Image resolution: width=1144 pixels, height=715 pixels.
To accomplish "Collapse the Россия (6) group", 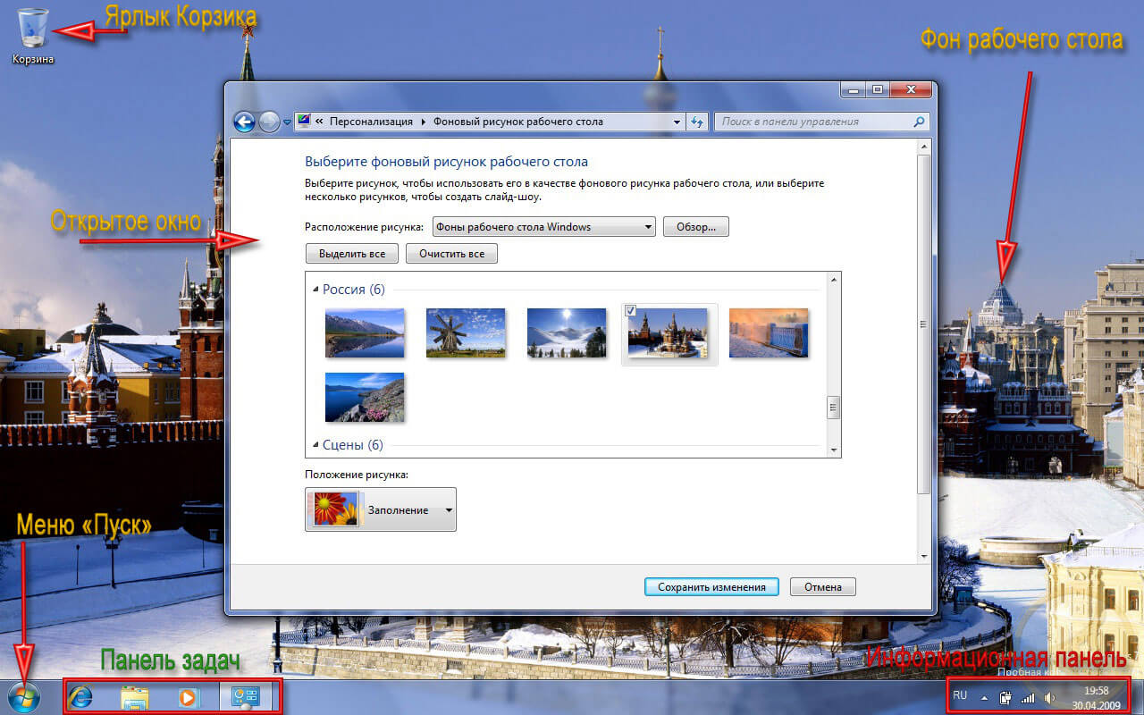I will [x=315, y=290].
